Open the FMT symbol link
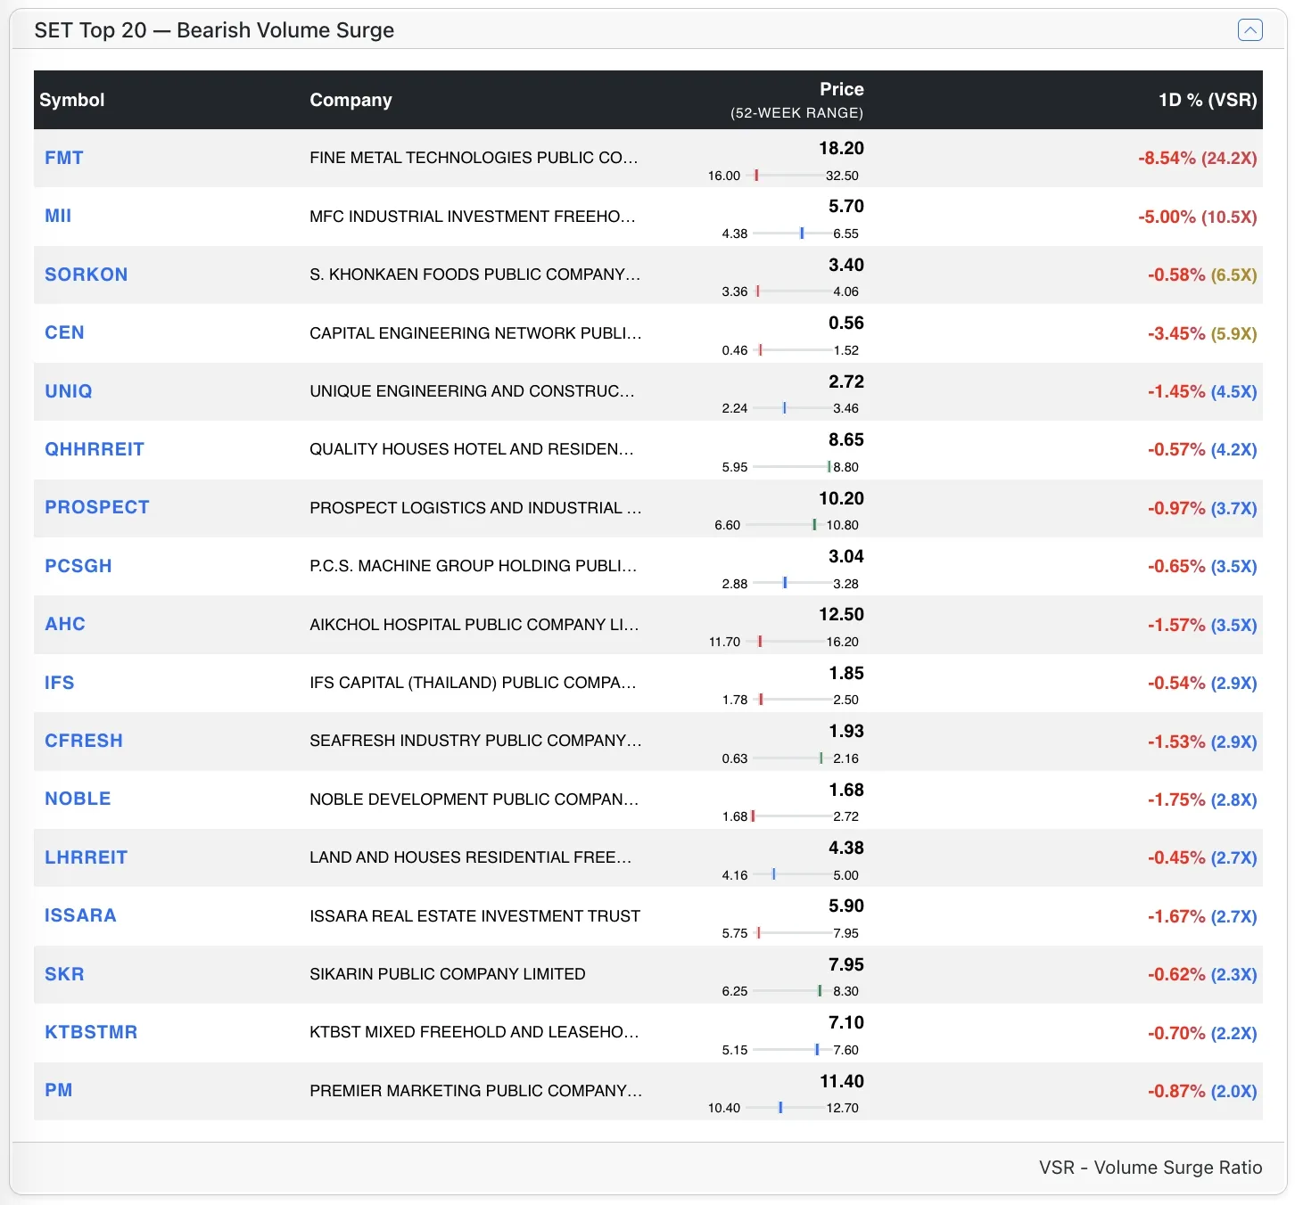1295x1205 pixels. pyautogui.click(x=64, y=158)
